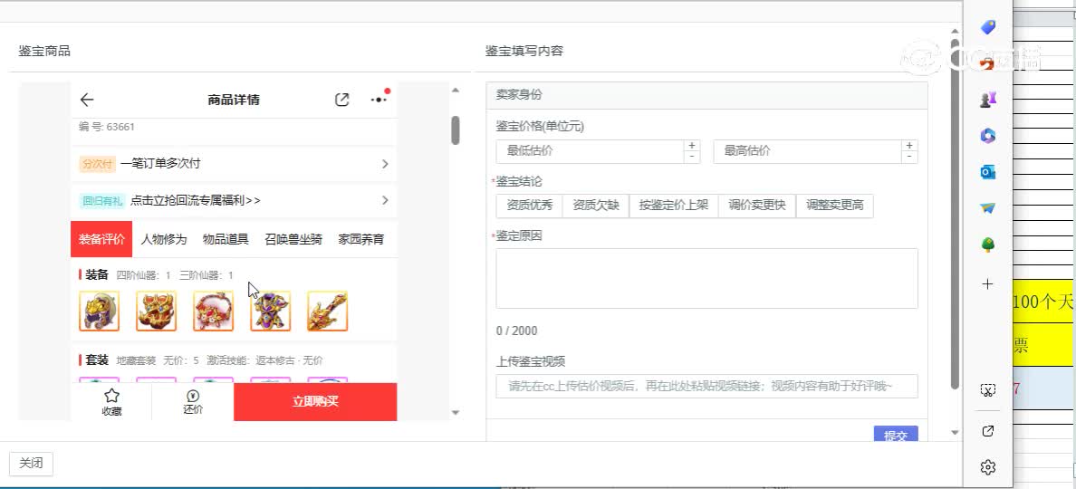Add a sidebar app with plus icon
The width and height of the screenshot is (1076, 489).
click(x=988, y=284)
